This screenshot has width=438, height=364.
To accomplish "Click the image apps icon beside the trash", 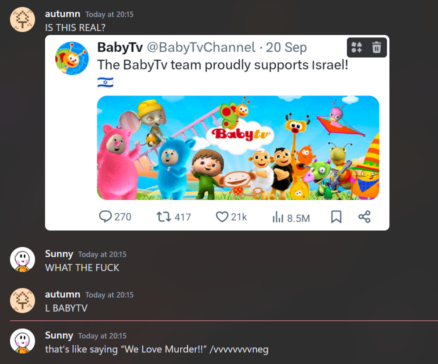I will pos(356,47).
